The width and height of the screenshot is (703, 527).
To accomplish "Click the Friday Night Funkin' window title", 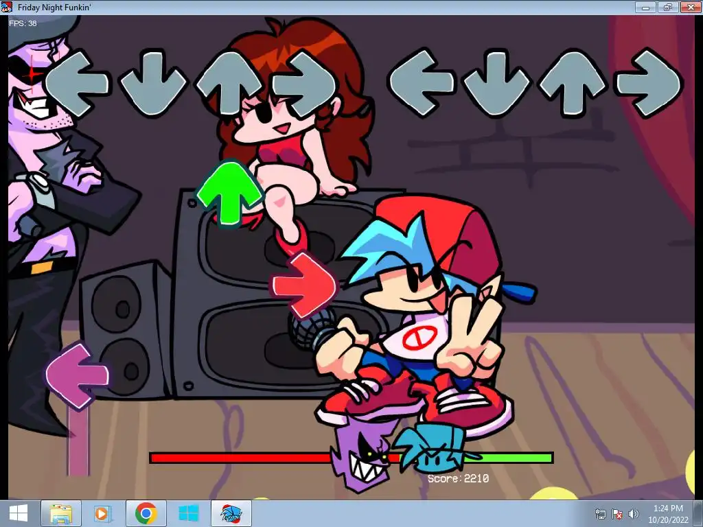I will [54, 7].
